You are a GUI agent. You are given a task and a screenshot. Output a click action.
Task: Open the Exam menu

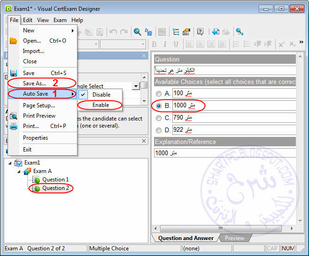[60, 20]
